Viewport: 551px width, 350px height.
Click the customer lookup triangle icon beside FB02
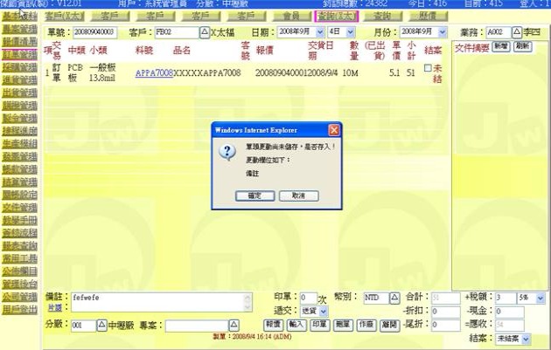point(204,31)
